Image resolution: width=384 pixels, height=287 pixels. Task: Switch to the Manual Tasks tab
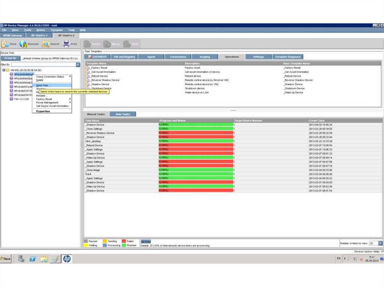(x=96, y=114)
